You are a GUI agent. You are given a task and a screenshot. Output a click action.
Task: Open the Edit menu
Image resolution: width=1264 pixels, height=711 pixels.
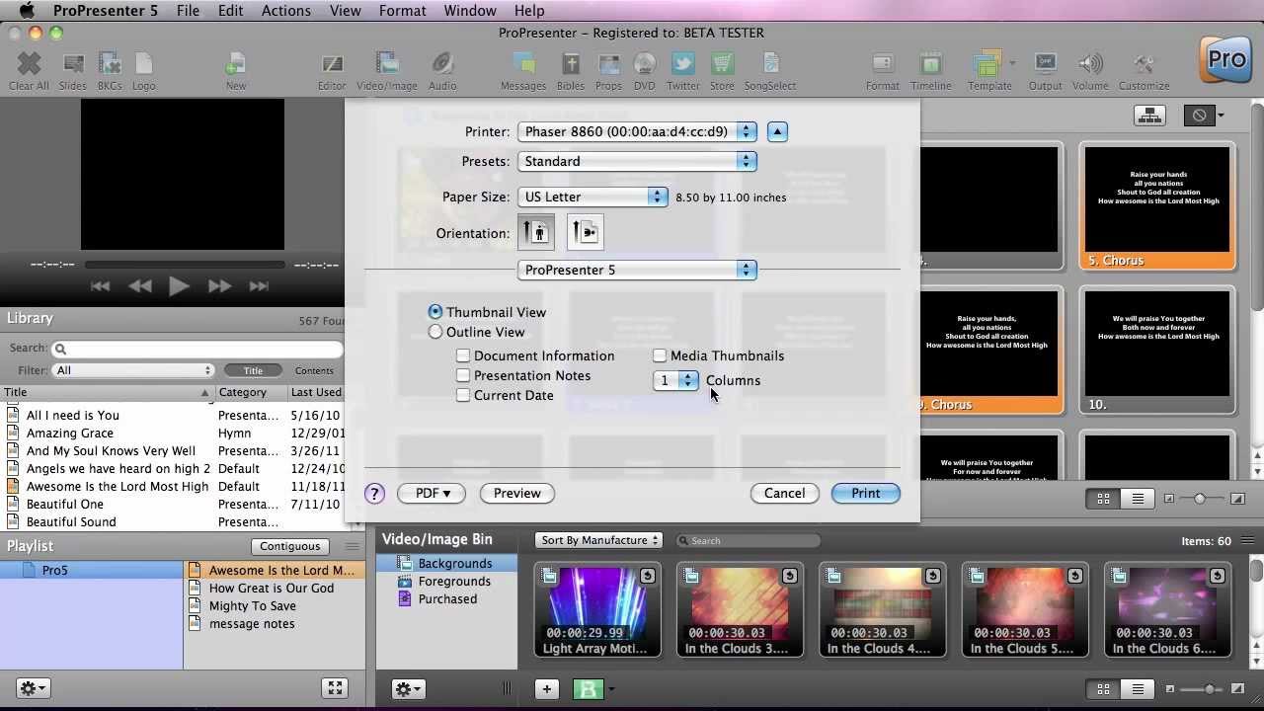(230, 11)
